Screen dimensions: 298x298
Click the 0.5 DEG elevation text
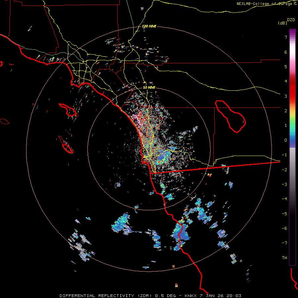pyautogui.click(x=165, y=296)
